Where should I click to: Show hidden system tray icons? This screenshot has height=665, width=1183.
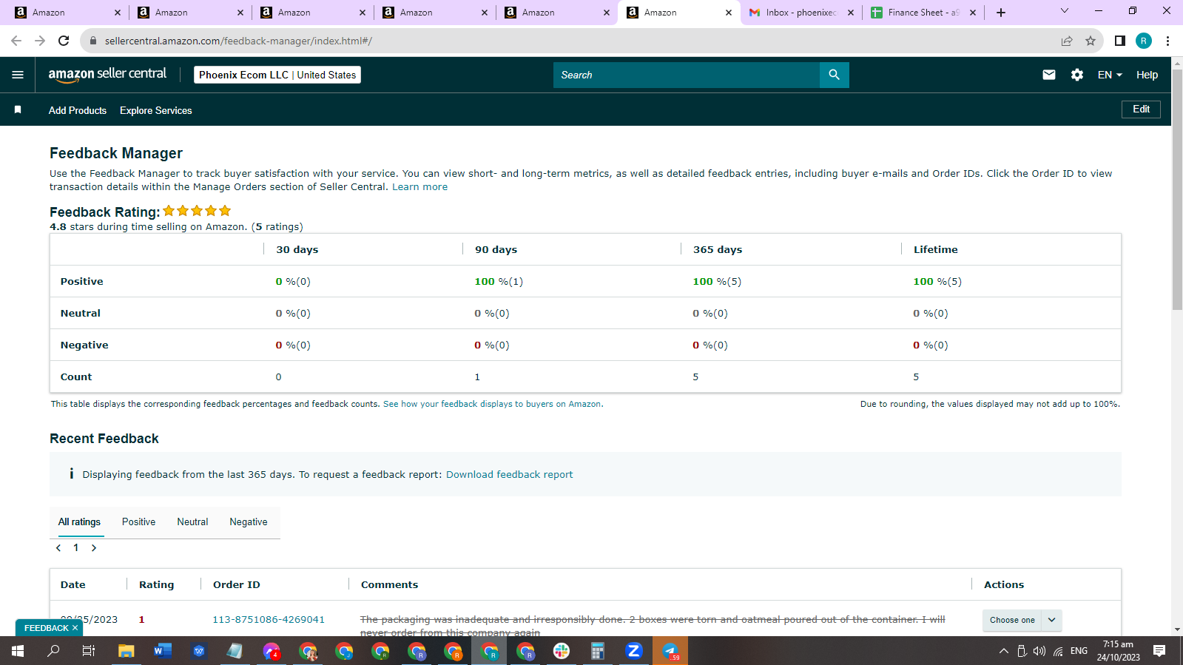pyautogui.click(x=1004, y=651)
